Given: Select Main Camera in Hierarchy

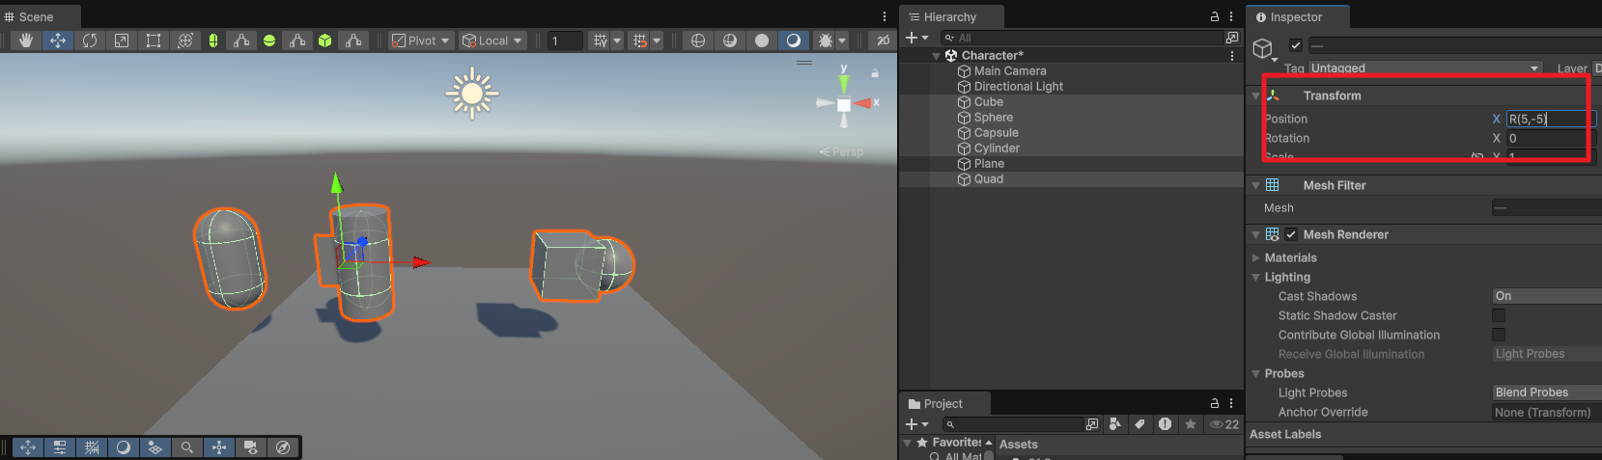Looking at the screenshot, I should click(1010, 71).
